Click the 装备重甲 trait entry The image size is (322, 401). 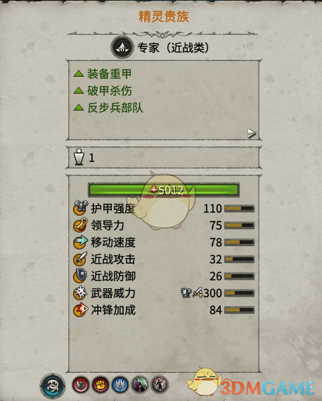pos(103,74)
